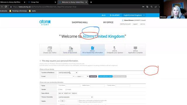
Task: Click Step 03 Fill in Membership Information icon
Action: click(93, 48)
